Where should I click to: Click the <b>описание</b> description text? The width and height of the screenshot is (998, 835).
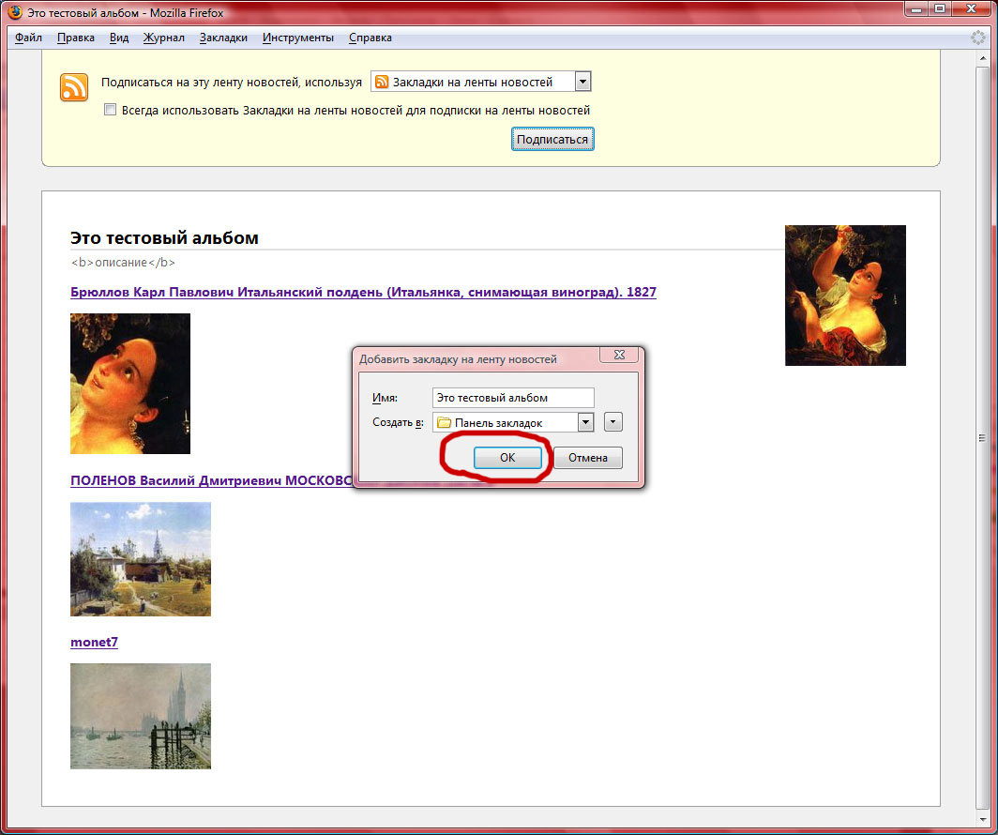(123, 262)
